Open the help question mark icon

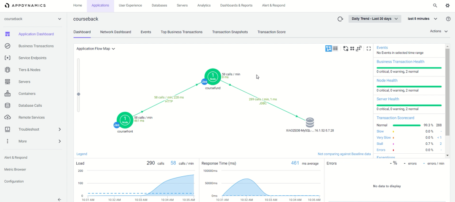click(448, 19)
